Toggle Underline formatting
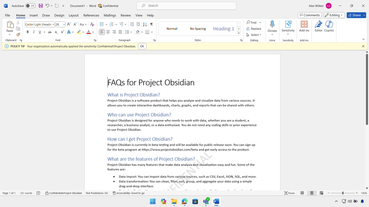369x207 pixels. [40, 32]
